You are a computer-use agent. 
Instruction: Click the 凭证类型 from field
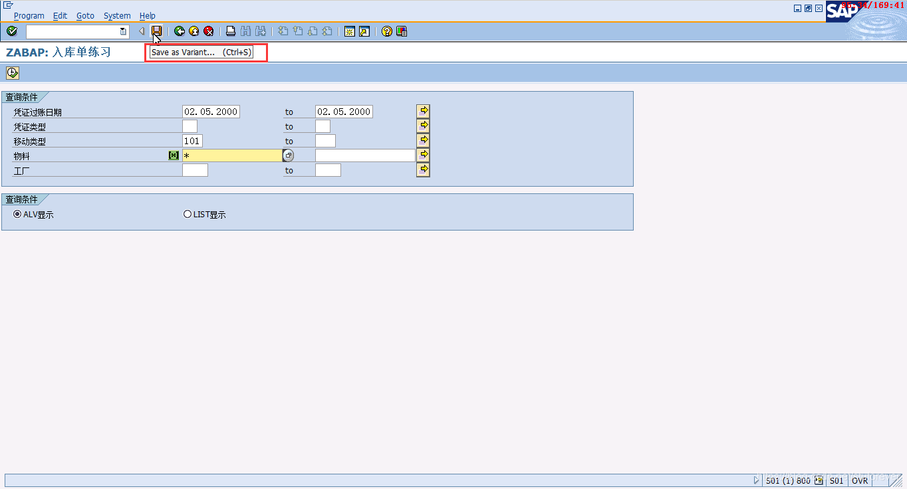coord(190,126)
